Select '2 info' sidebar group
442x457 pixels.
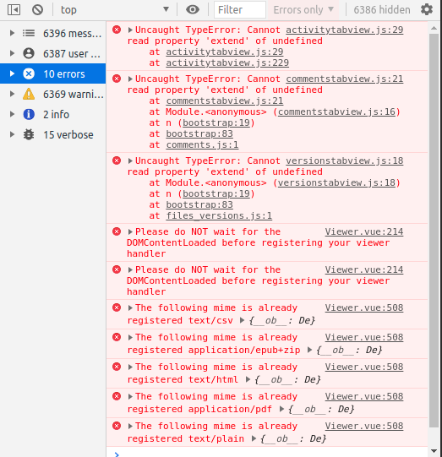click(x=53, y=114)
